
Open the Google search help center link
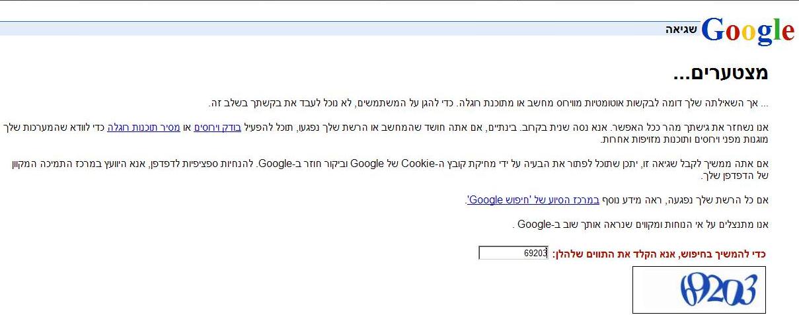[533, 199]
